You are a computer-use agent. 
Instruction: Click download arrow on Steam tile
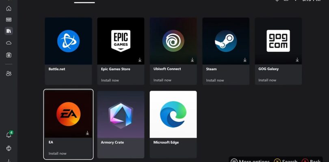coord(245,60)
